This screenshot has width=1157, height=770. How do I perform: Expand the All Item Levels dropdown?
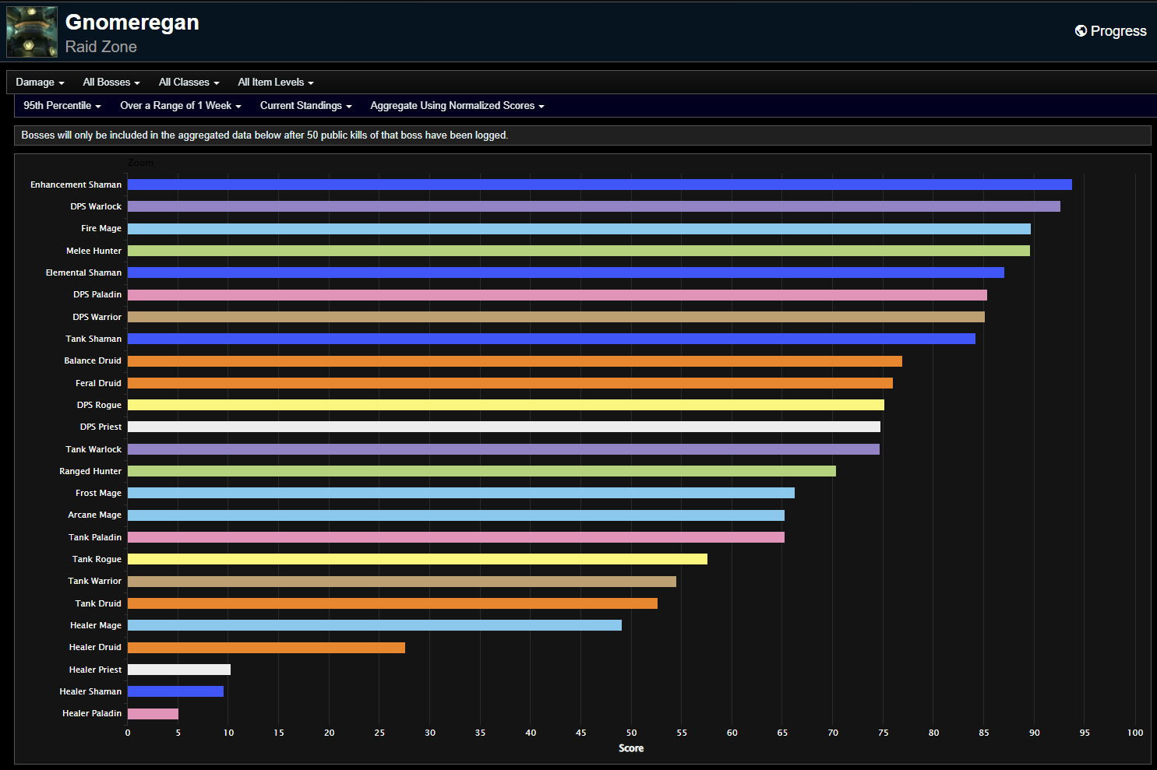pyautogui.click(x=275, y=83)
